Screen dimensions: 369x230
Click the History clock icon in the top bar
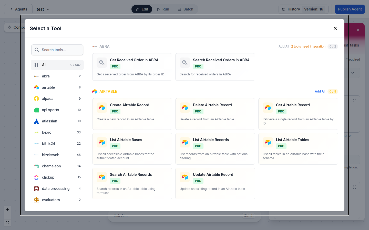coord(283,9)
